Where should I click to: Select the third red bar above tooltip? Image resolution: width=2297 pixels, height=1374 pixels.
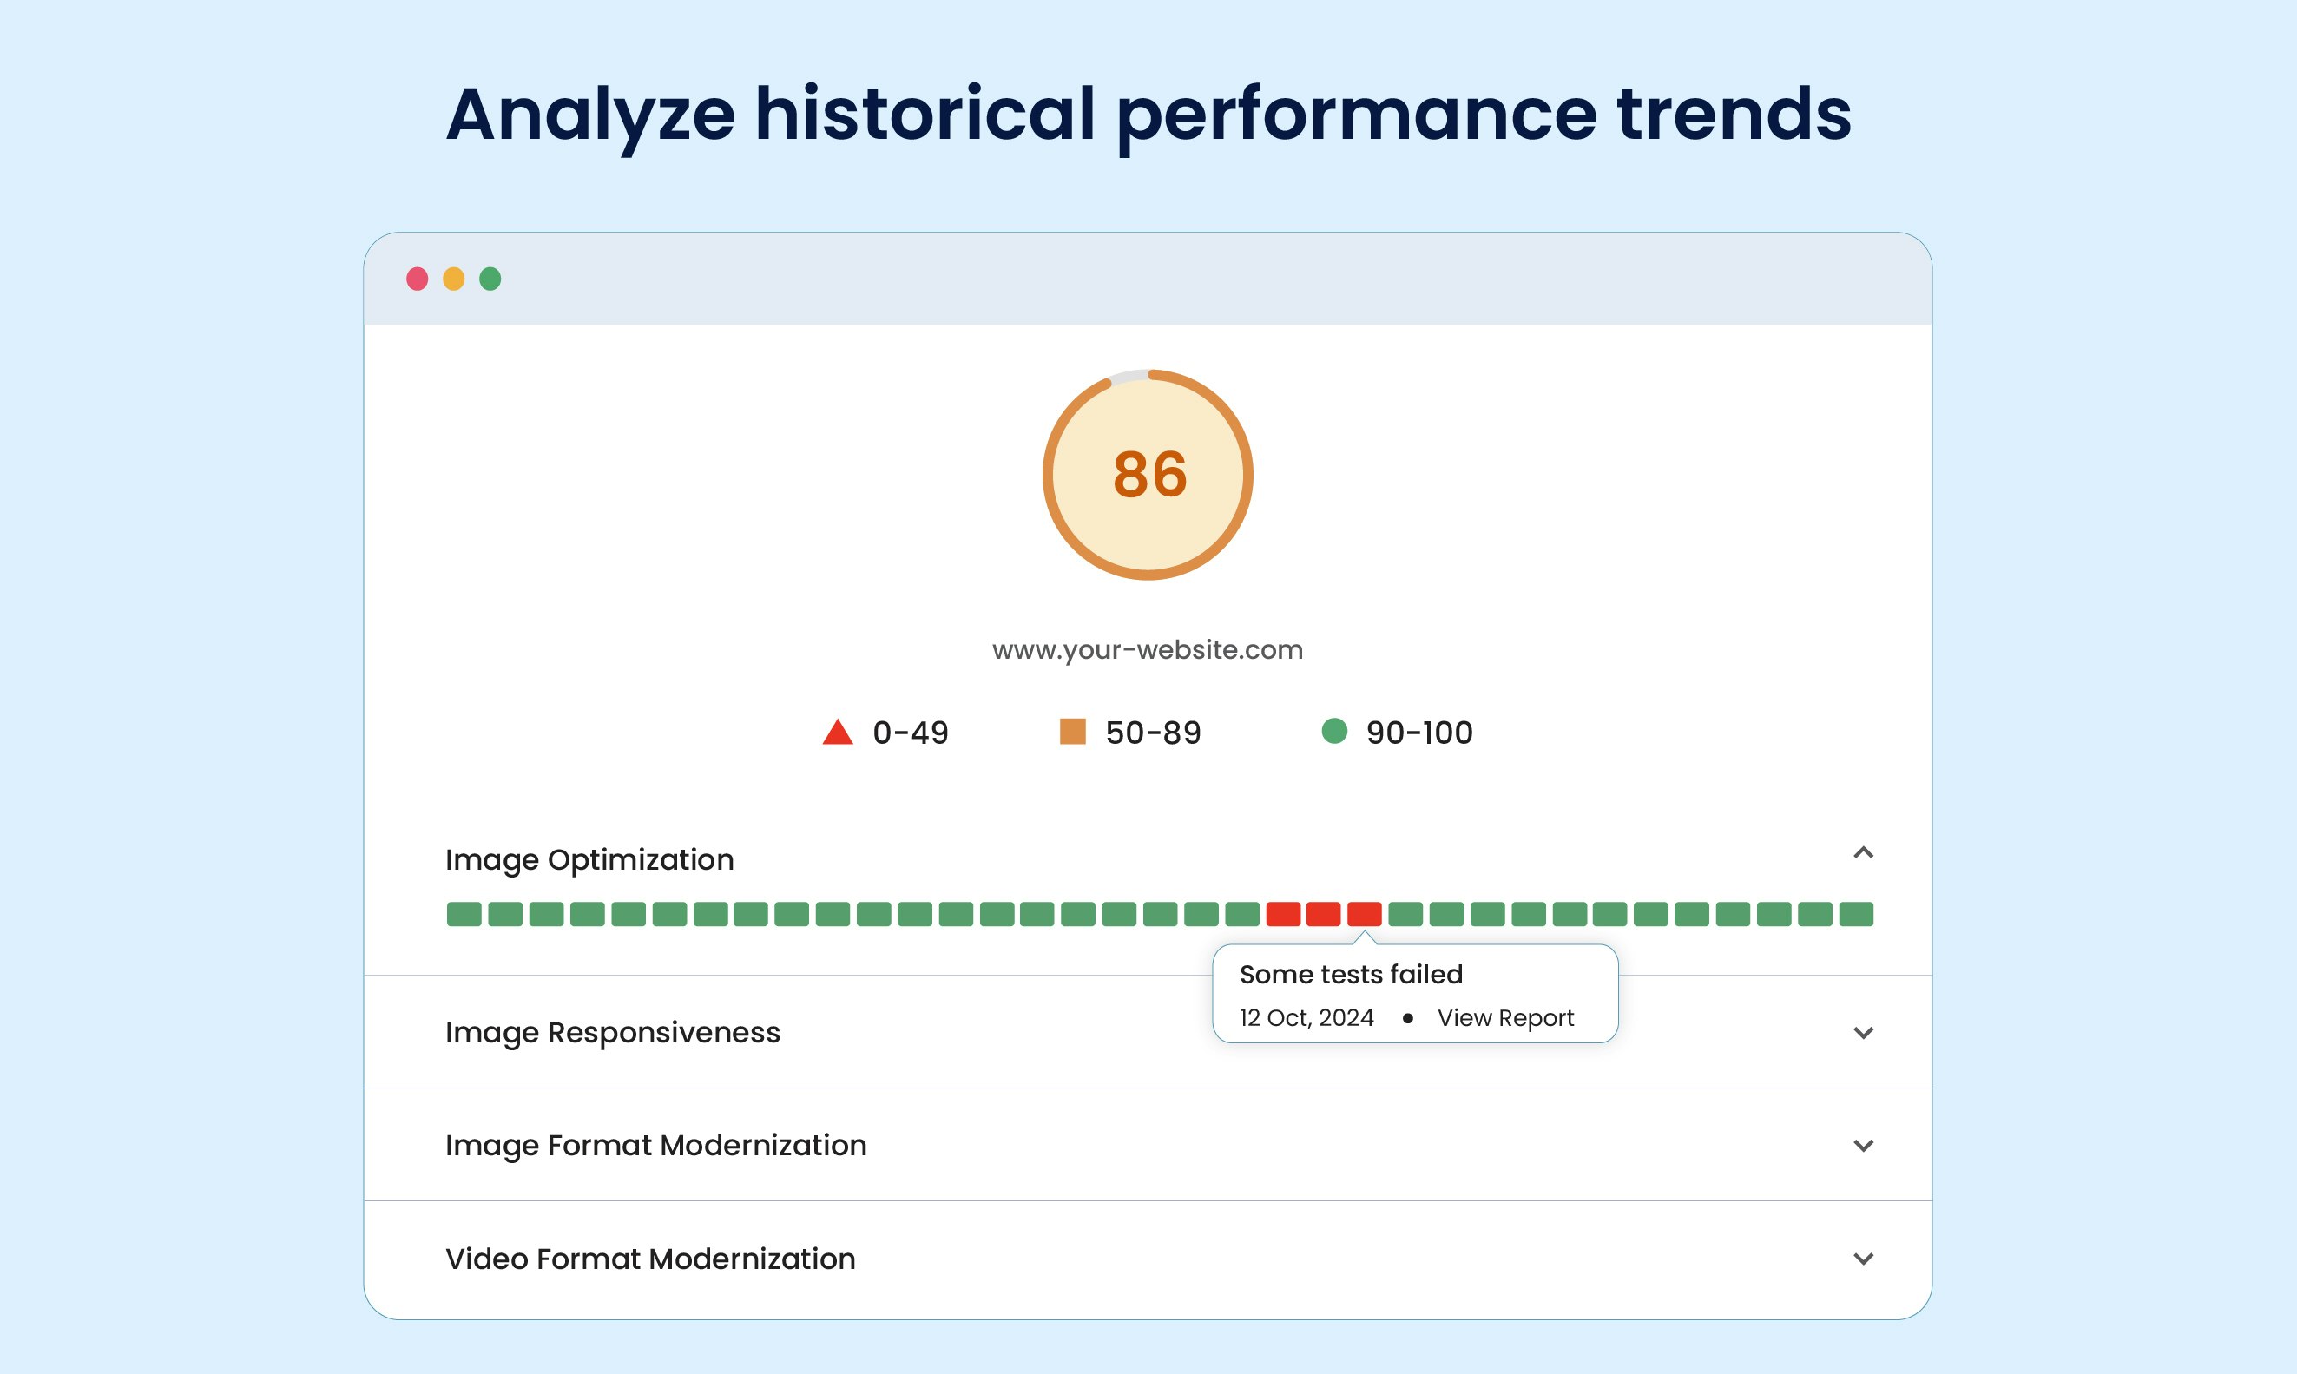point(1364,914)
